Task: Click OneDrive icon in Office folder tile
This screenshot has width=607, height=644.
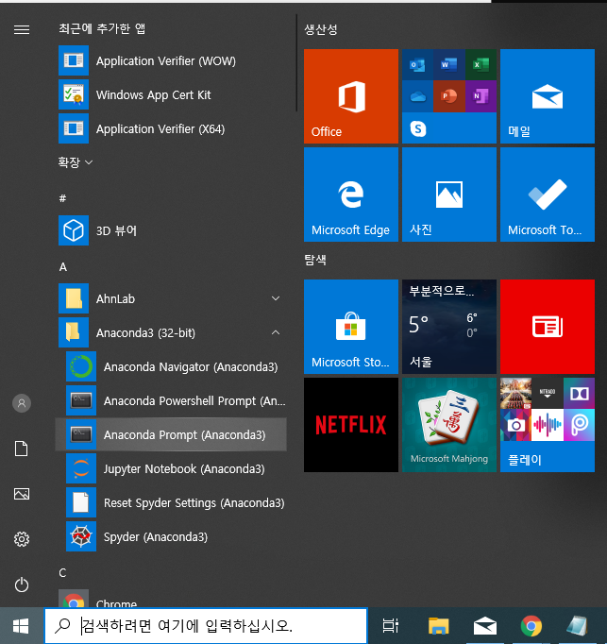Action: tap(417, 96)
